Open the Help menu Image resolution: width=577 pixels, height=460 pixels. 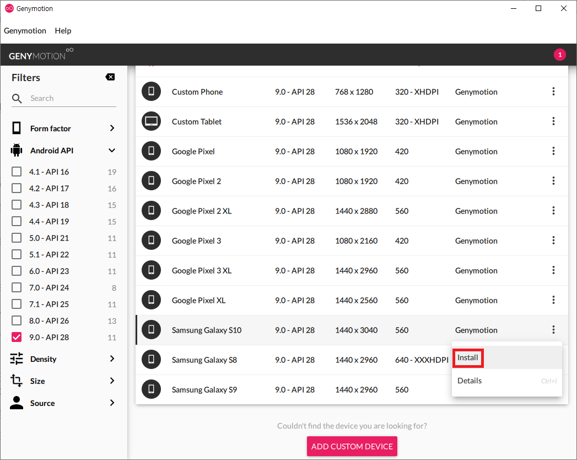point(63,30)
